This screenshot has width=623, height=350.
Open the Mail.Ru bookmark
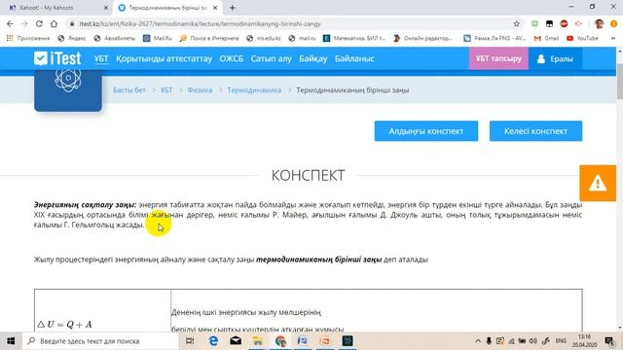point(158,38)
